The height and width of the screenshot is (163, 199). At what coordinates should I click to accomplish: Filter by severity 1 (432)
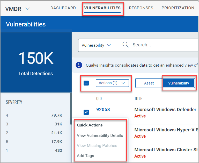pos(34,151)
